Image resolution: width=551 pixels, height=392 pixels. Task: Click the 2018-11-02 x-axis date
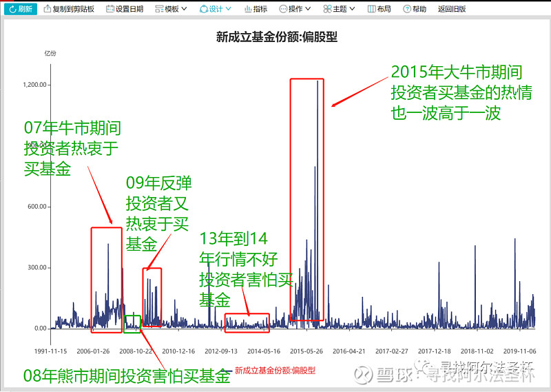click(x=477, y=351)
